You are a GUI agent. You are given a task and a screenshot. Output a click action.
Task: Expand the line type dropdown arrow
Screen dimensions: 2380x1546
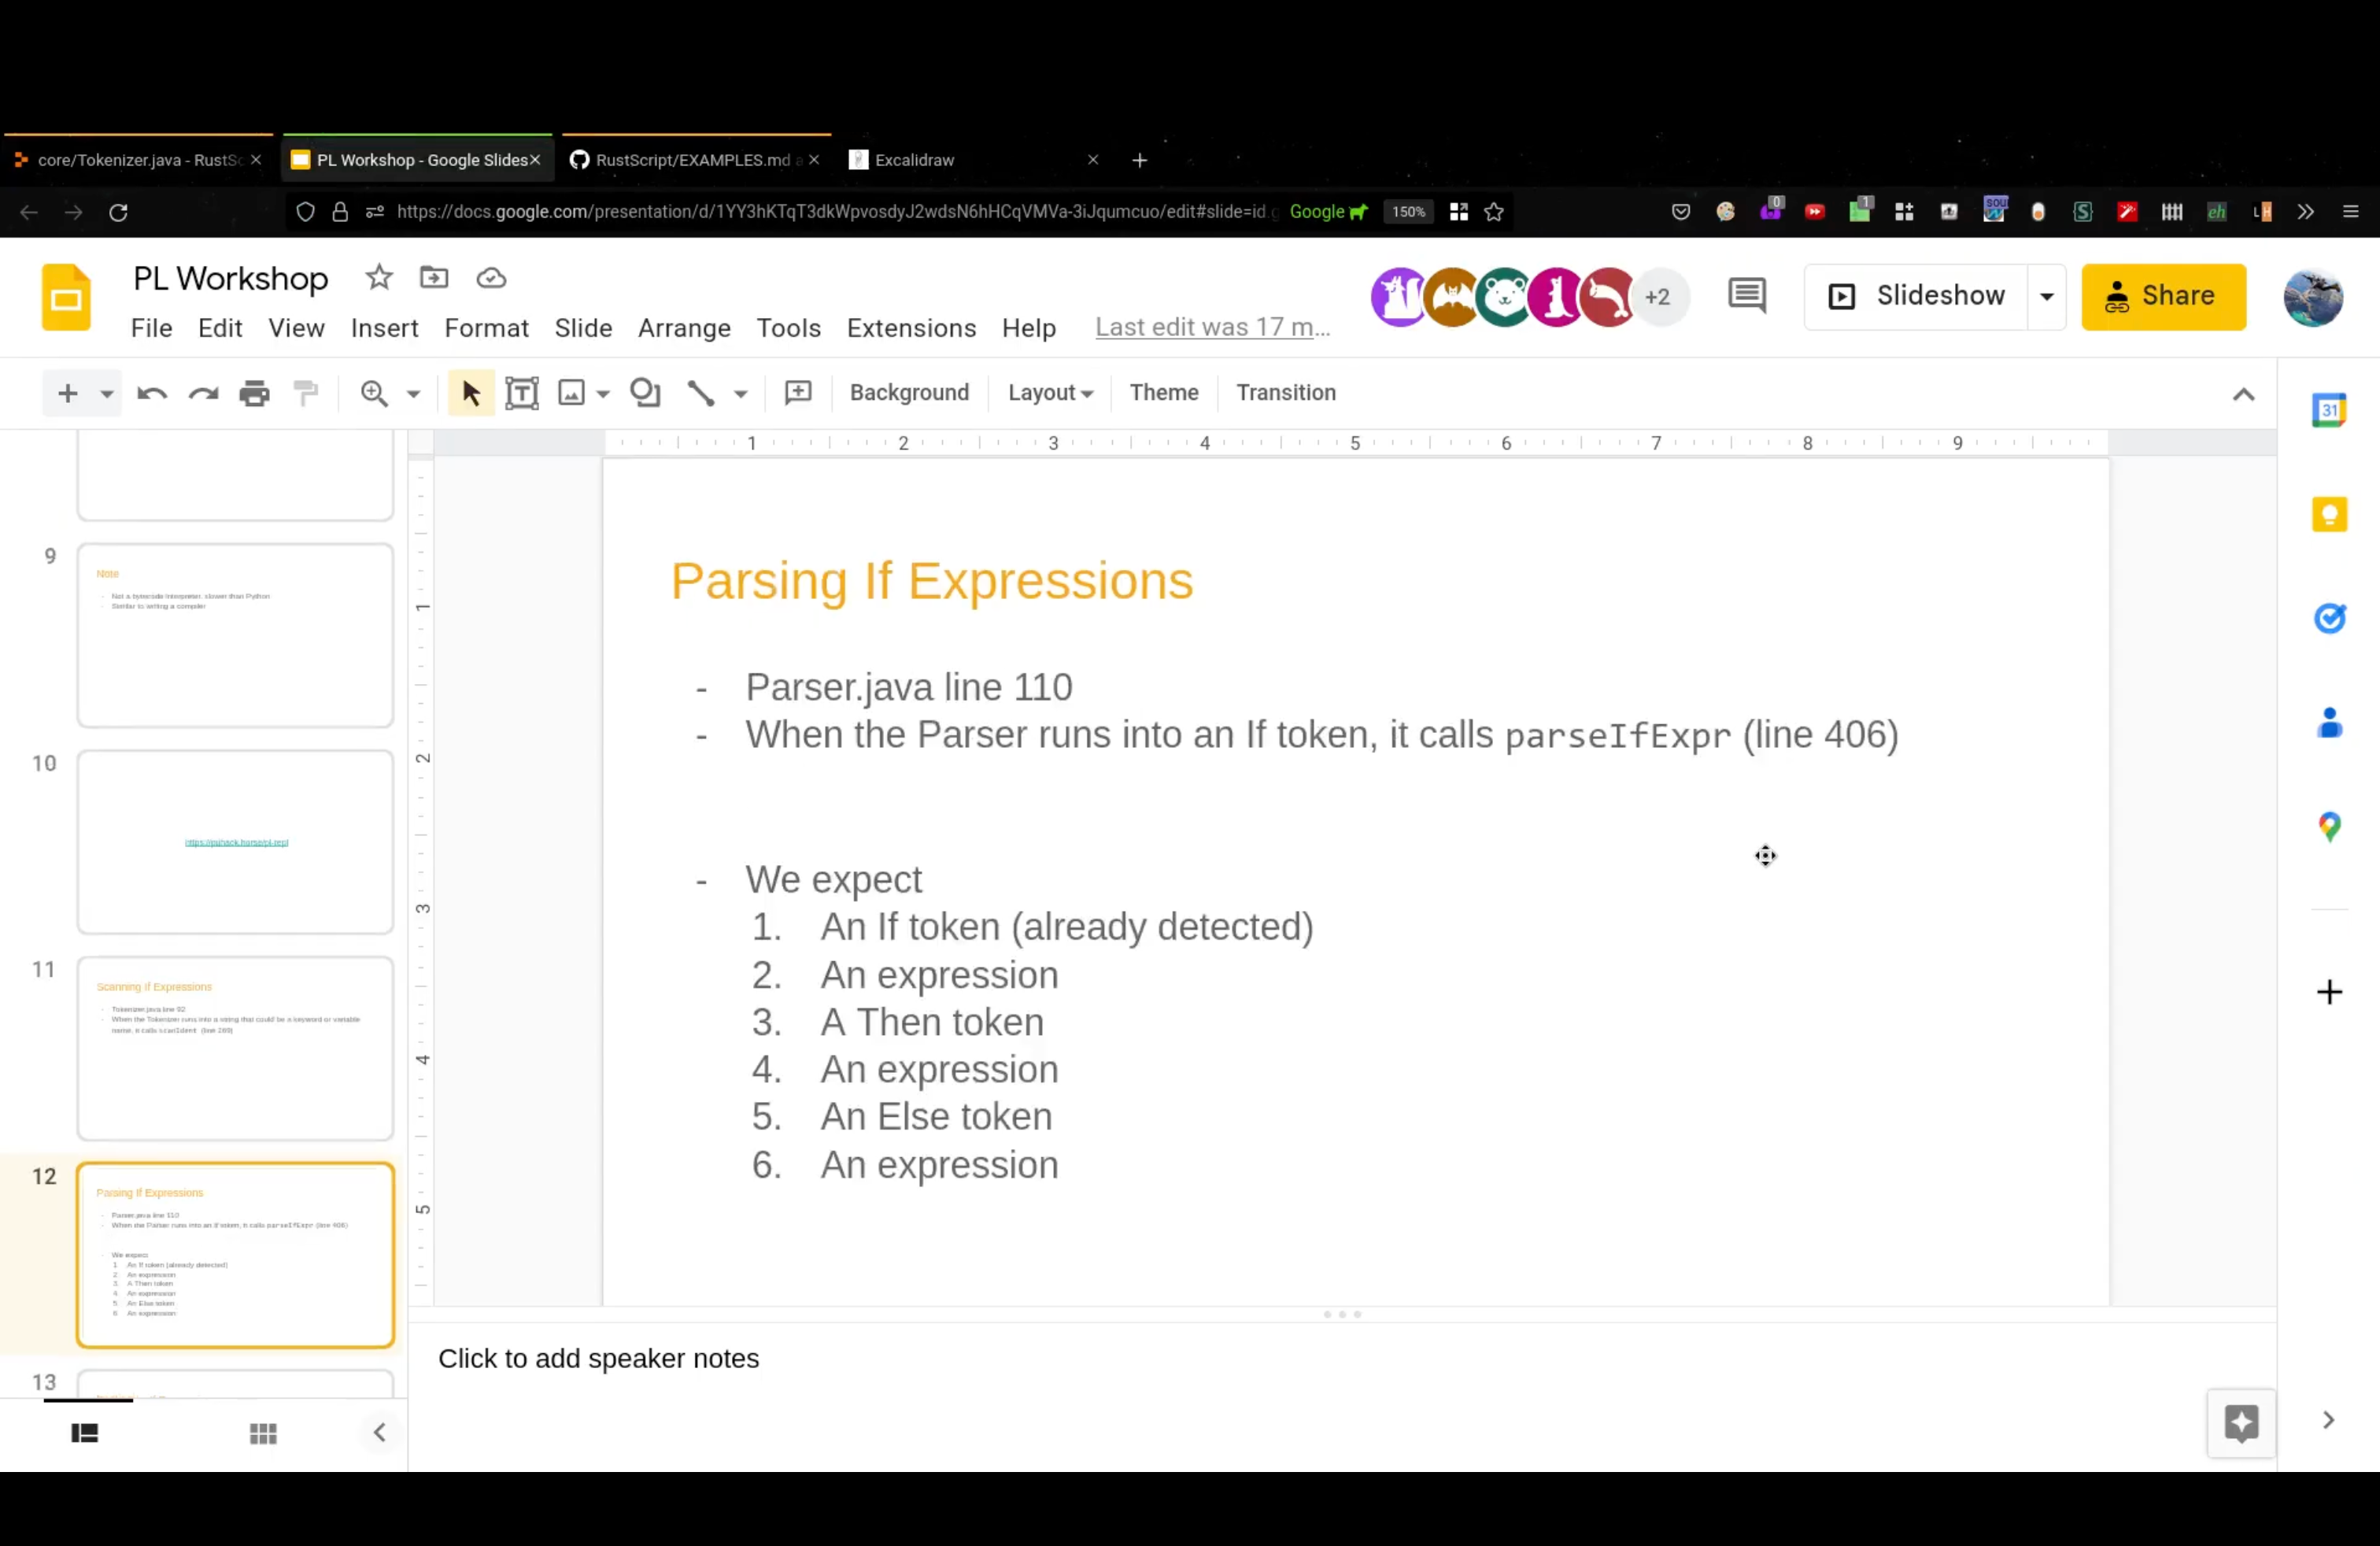tap(741, 394)
